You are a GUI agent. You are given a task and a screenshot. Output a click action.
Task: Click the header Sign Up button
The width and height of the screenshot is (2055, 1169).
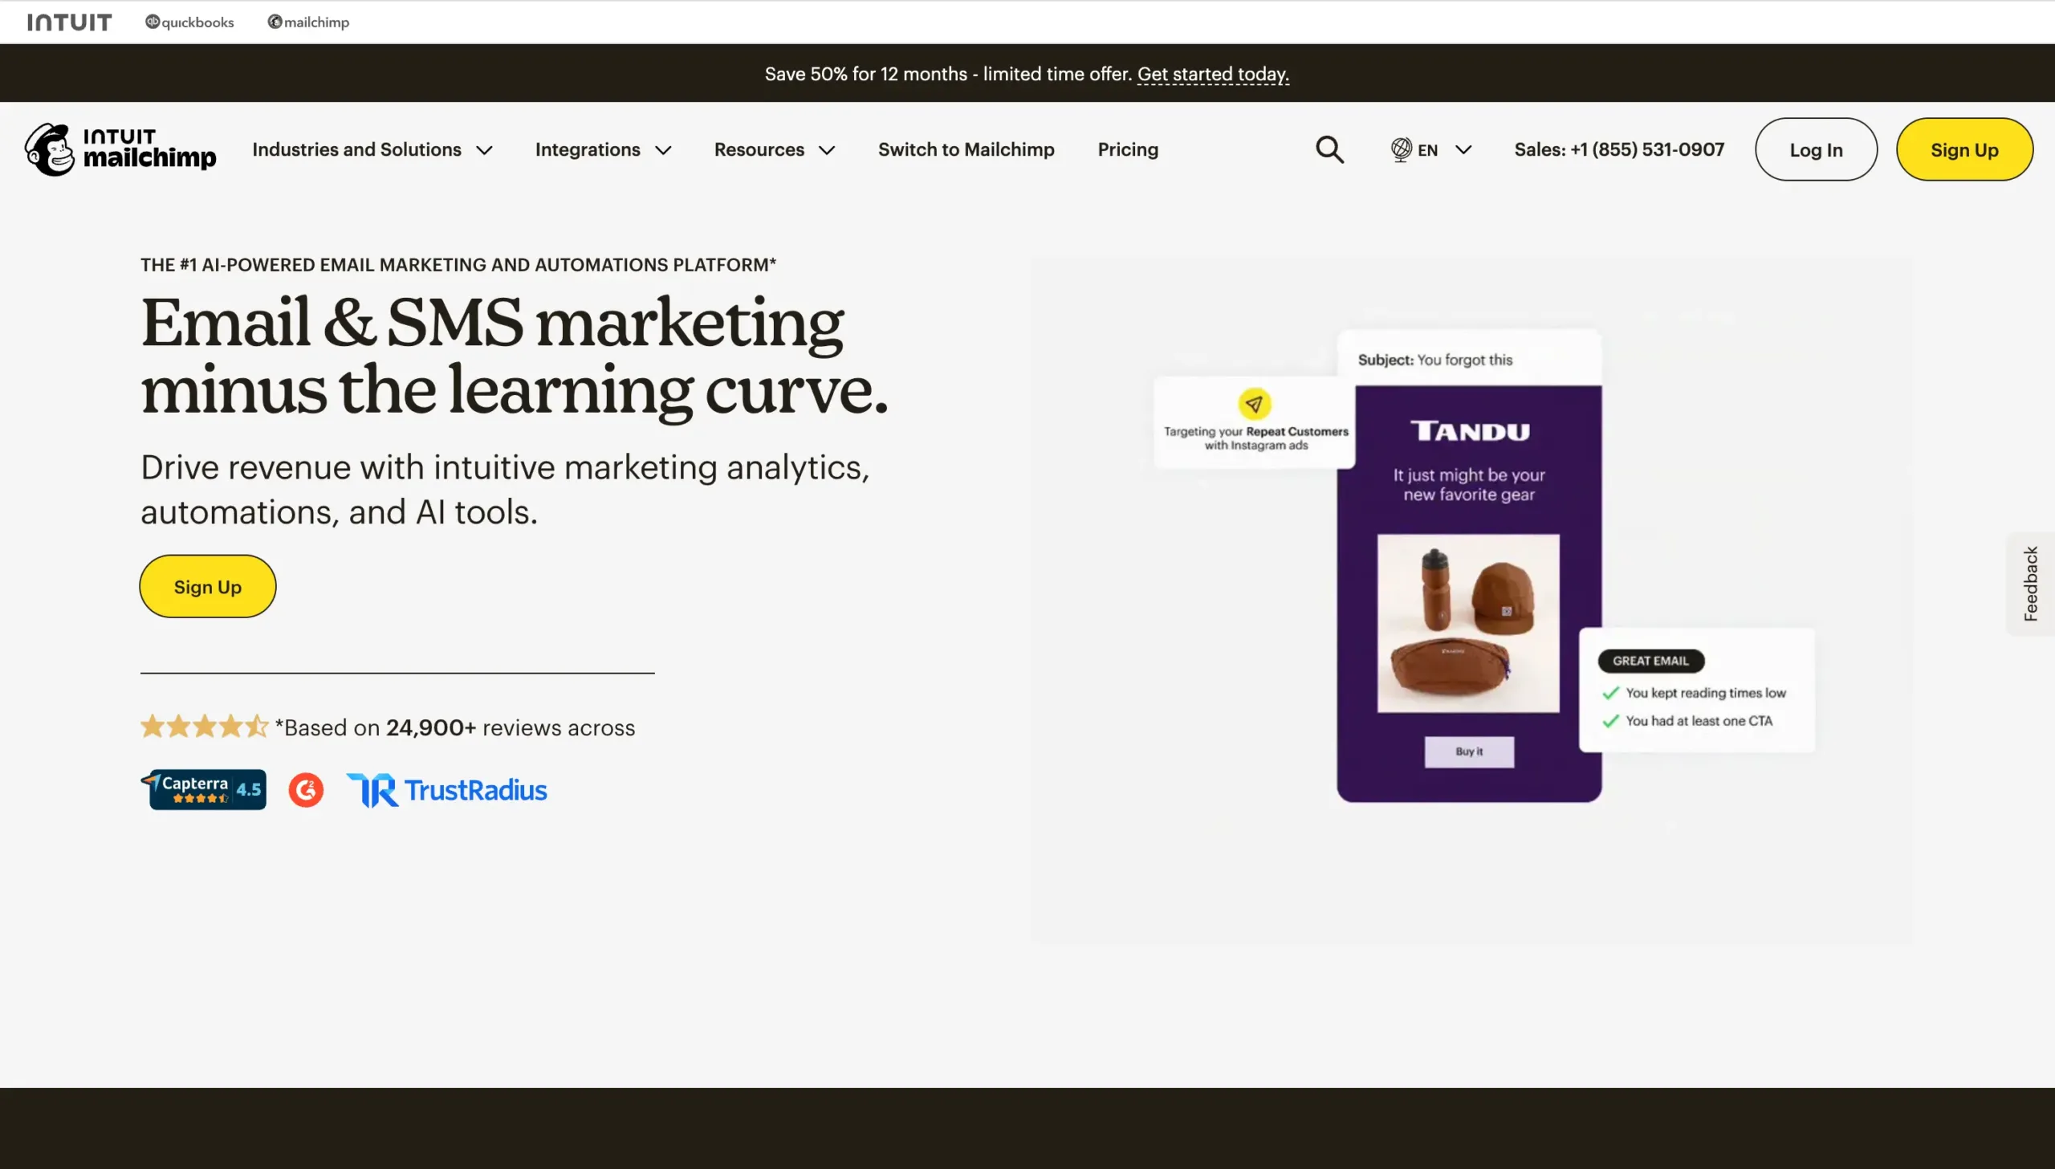[1964, 149]
